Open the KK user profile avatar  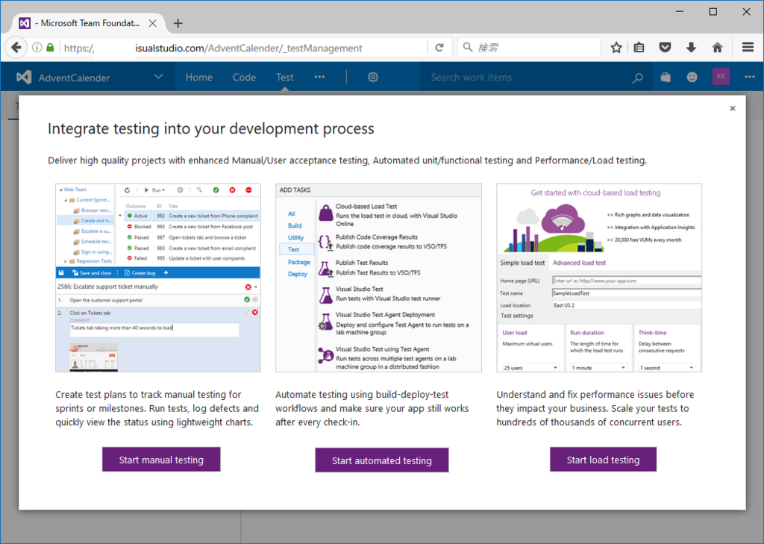[721, 77]
